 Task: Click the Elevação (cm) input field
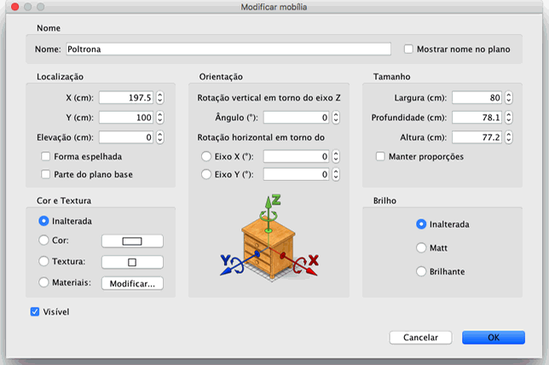(x=126, y=137)
